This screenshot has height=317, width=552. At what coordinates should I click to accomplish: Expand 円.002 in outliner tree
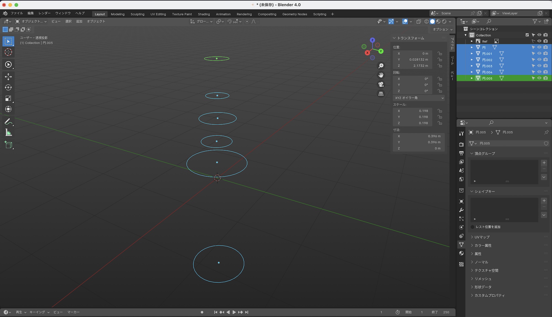(472, 60)
